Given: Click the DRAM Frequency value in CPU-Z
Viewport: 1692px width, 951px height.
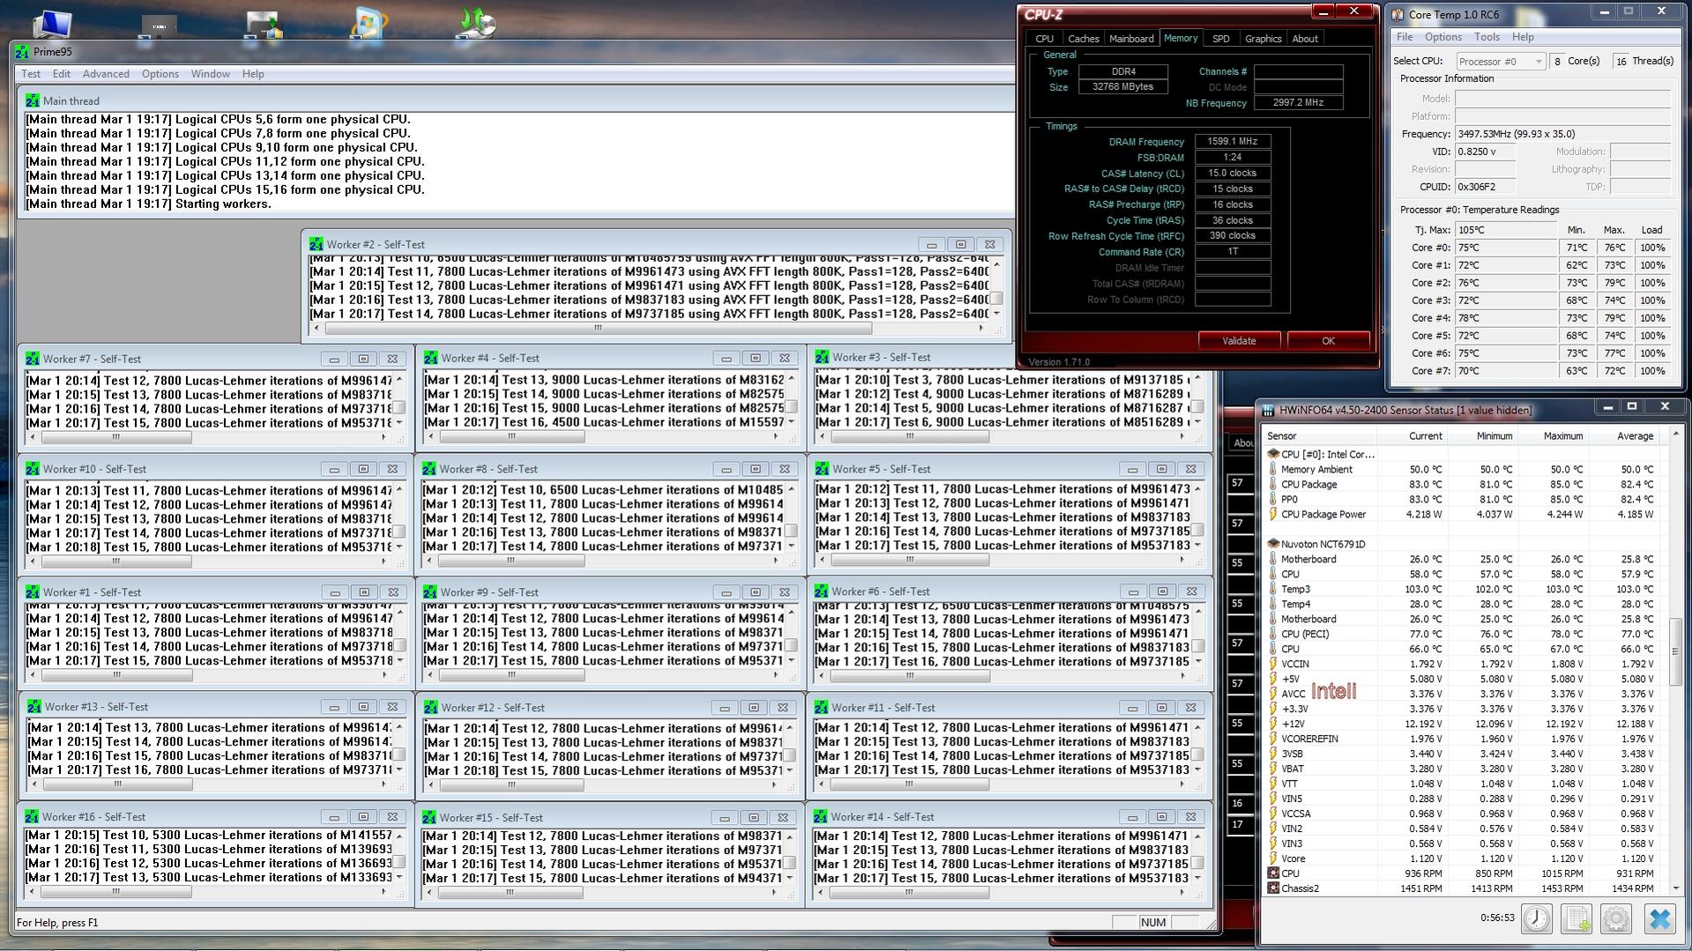Looking at the screenshot, I should (x=1232, y=142).
